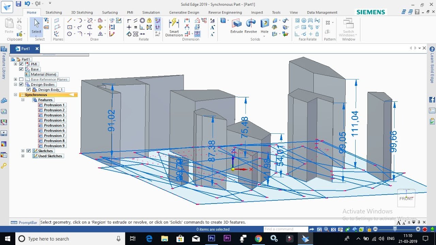Open the Data Management tab
Viewport: 436px width, 245px height.
tap(322, 12)
